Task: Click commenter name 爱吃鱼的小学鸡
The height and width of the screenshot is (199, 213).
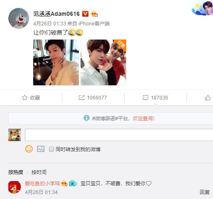Action: pyautogui.click(x=42, y=184)
